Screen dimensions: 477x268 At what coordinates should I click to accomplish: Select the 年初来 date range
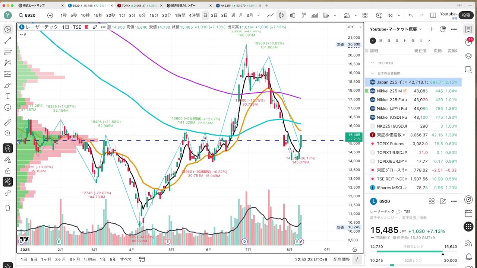click(x=89, y=259)
